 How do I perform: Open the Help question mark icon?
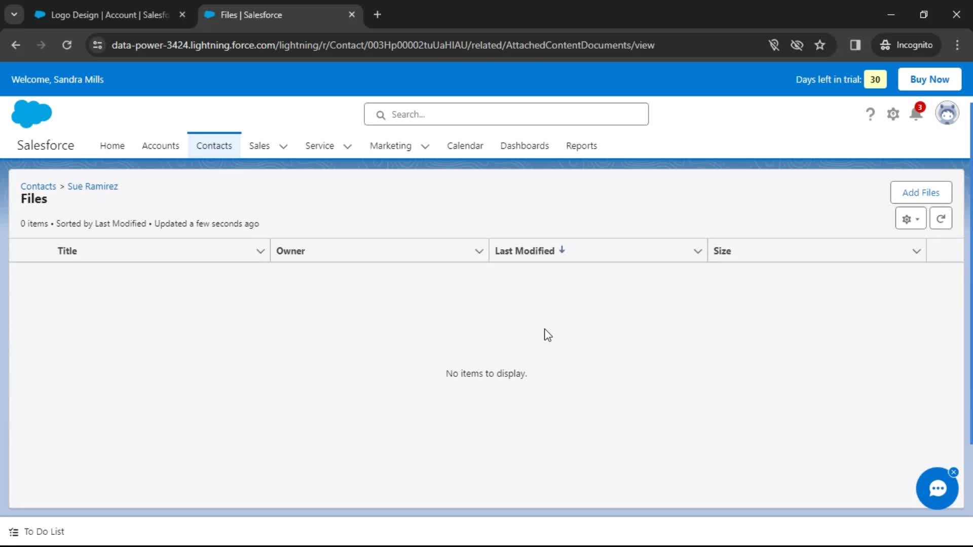(870, 114)
